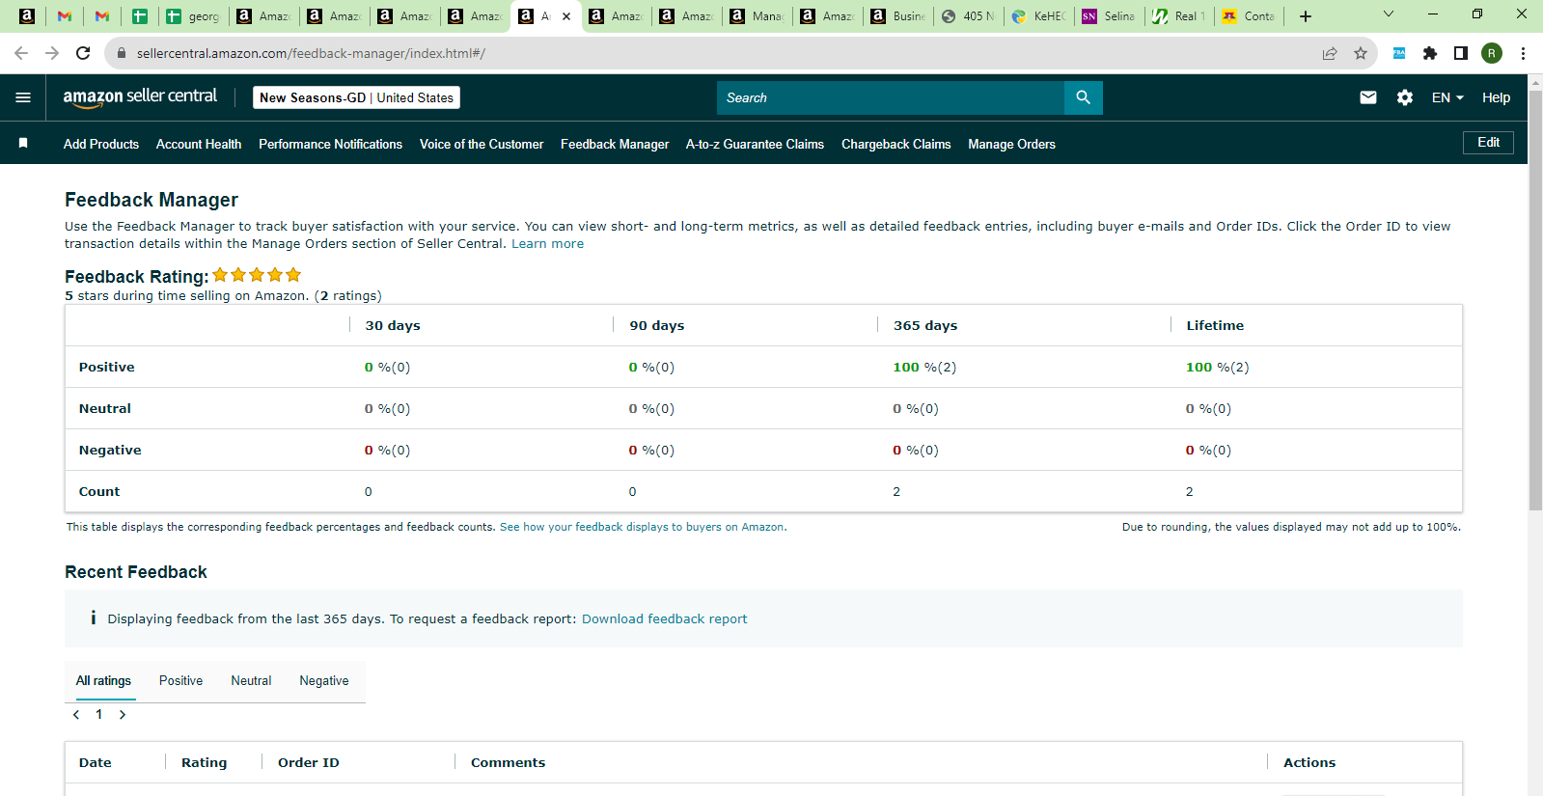
Task: Switch to the Selina browser tab
Action: (1110, 16)
